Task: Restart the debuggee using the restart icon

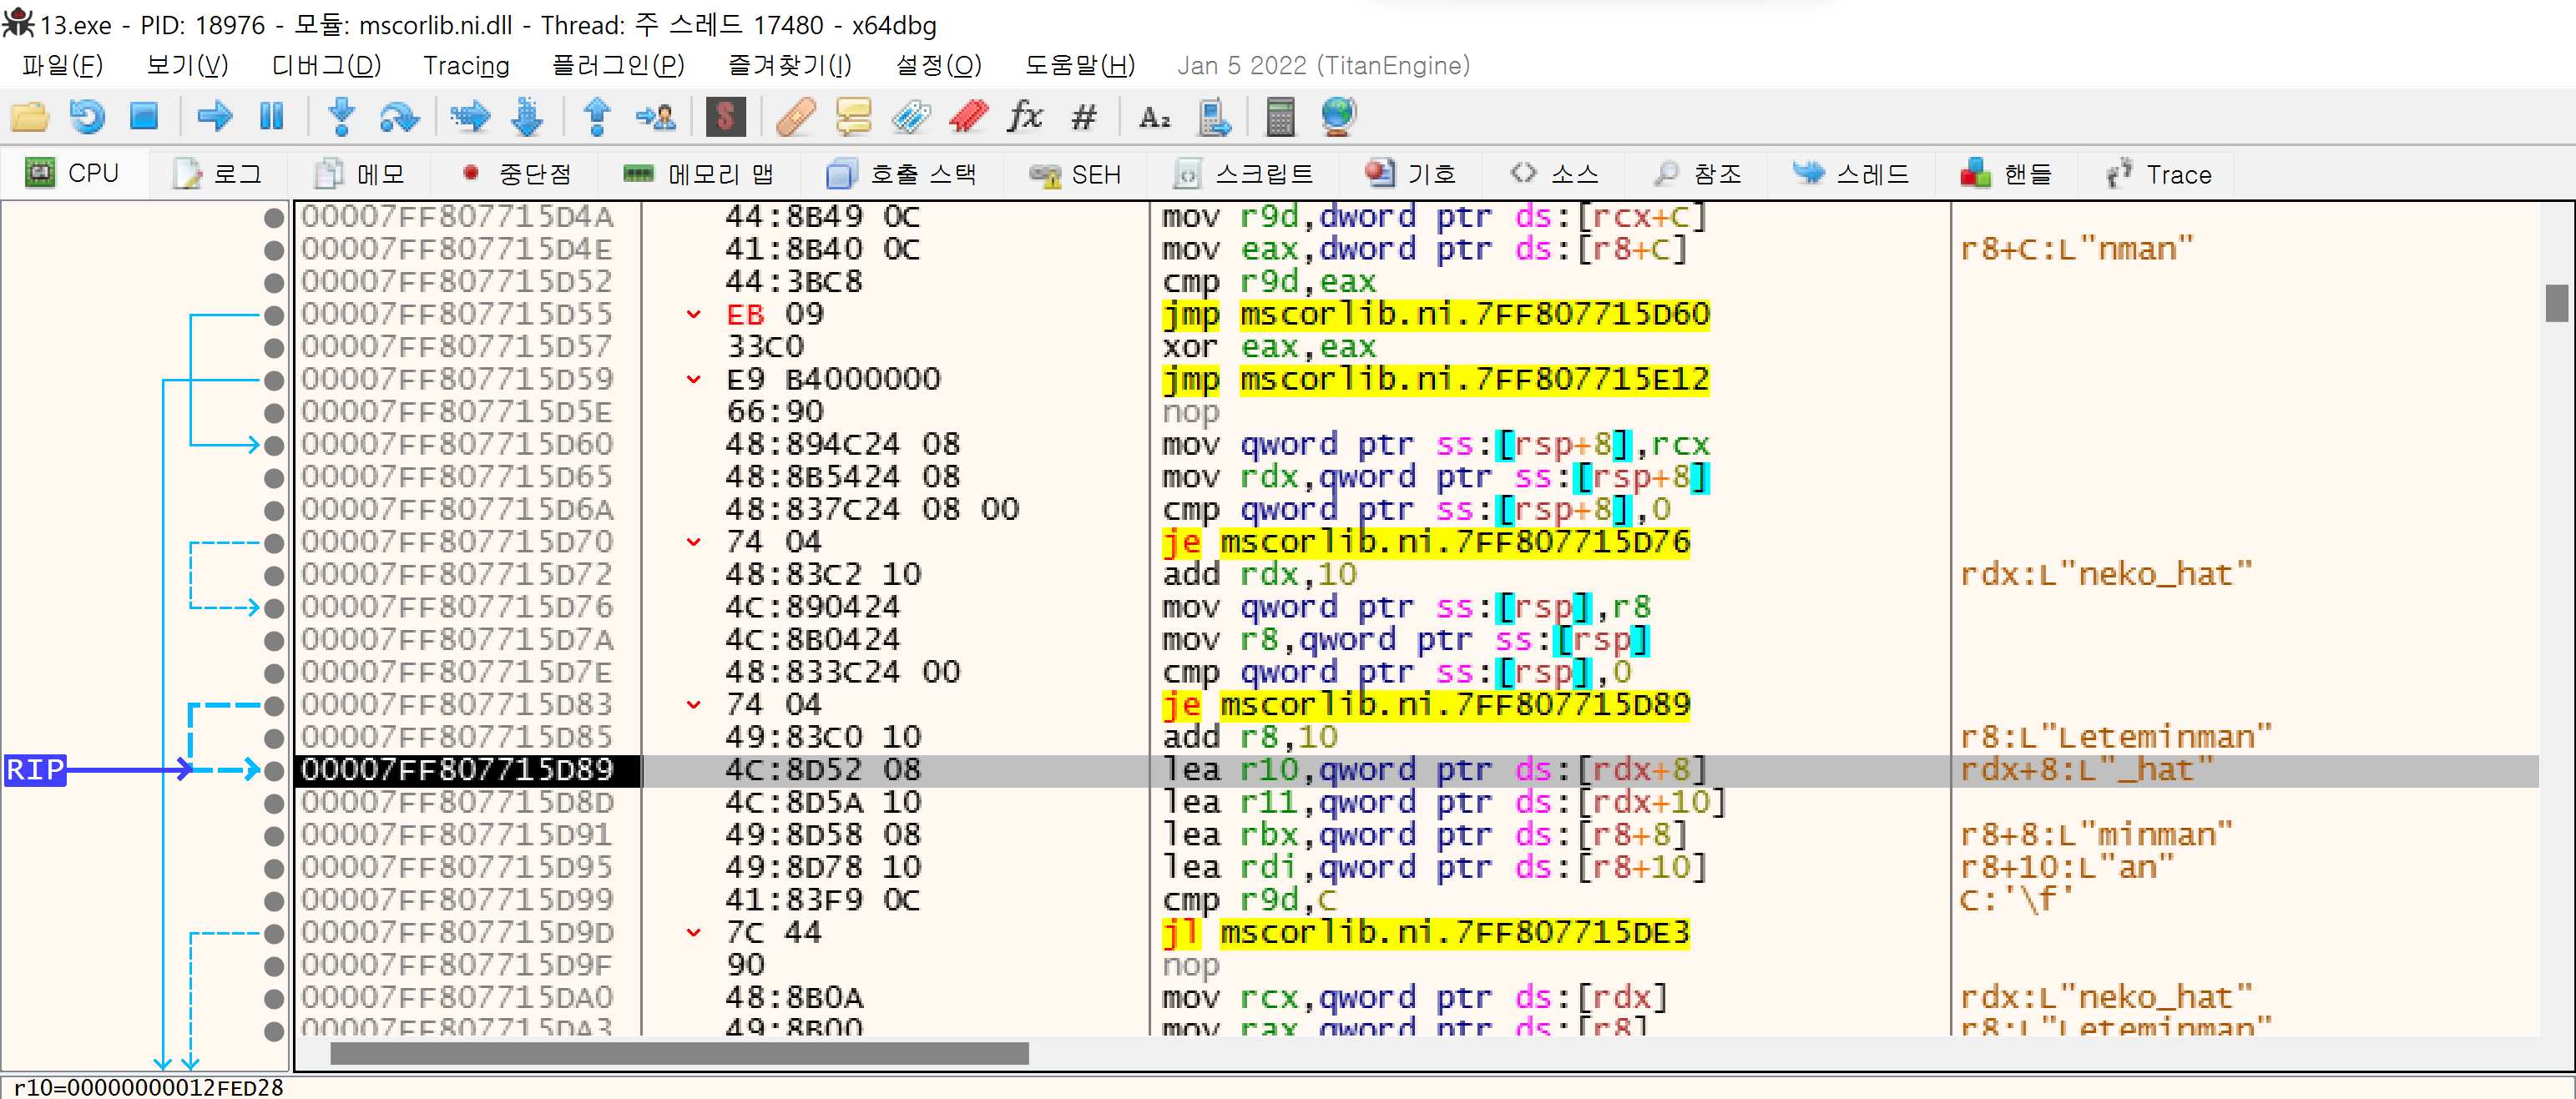Action: [87, 117]
